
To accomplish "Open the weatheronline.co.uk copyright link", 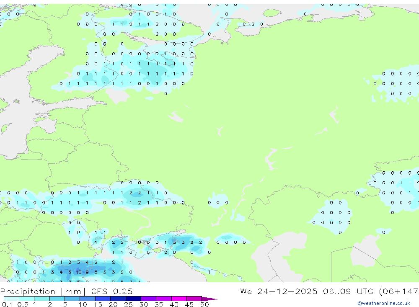I will (384, 303).
